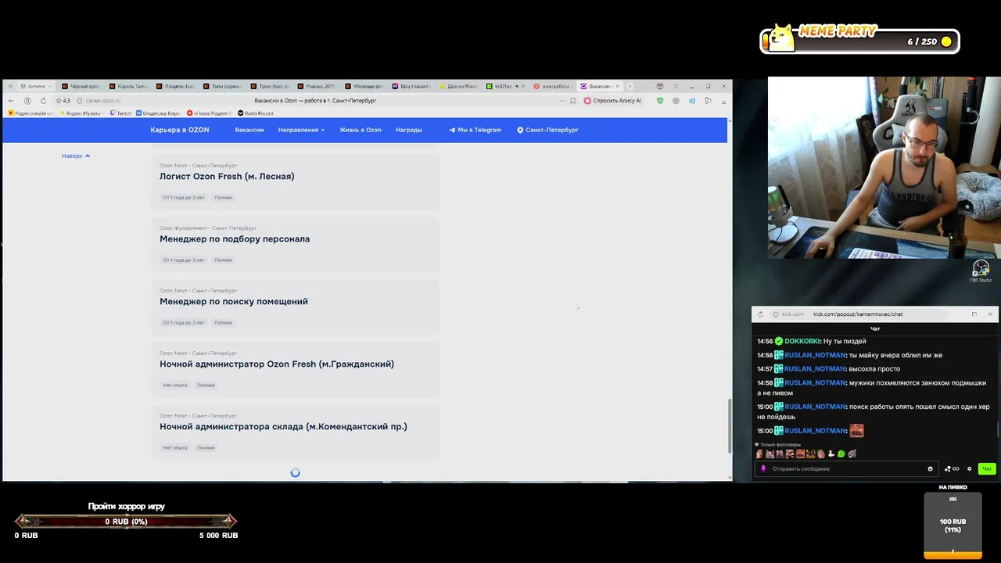Change city via Санкт-Петербург selector
Viewport: 1001px width, 563px height.
[547, 130]
